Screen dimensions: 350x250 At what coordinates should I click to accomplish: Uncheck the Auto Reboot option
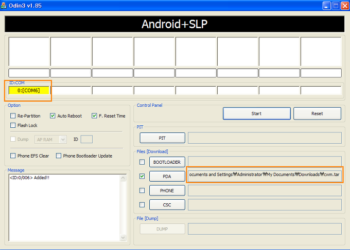point(52,116)
